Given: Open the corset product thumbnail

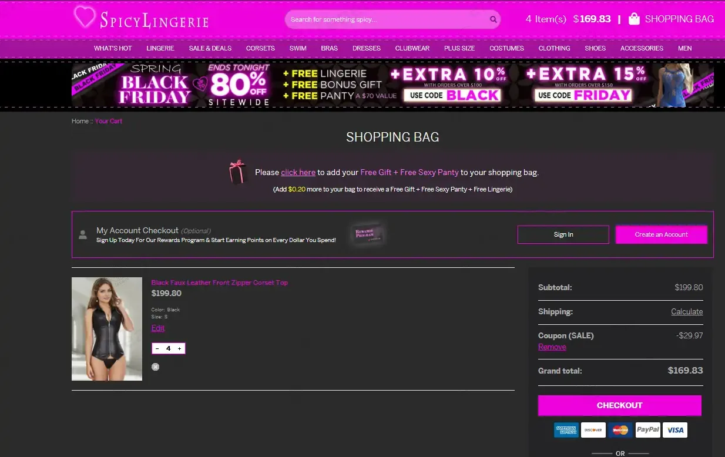Looking at the screenshot, I should coord(107,329).
